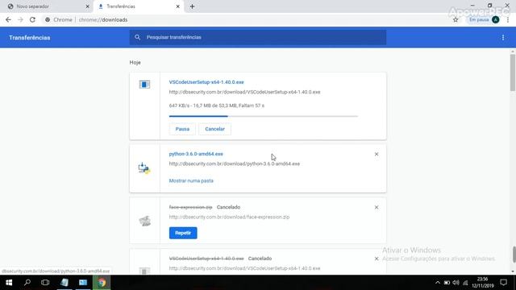Click the python download URL text

[x=235, y=164]
